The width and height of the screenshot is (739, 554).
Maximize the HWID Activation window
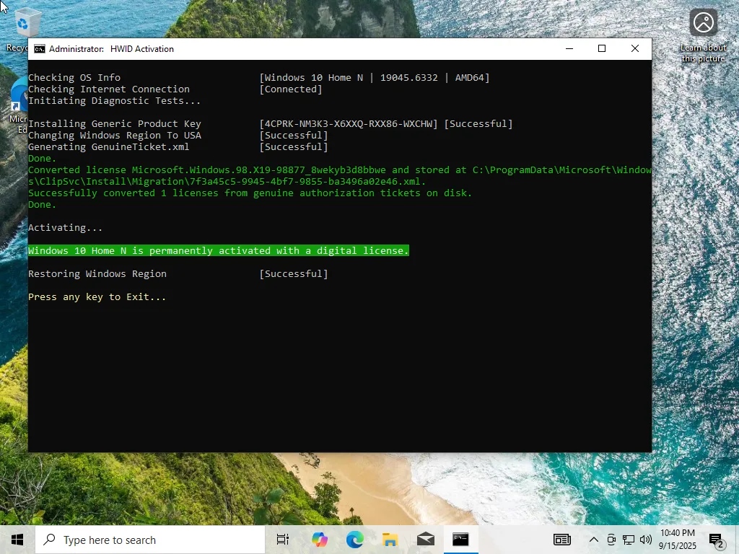602,48
